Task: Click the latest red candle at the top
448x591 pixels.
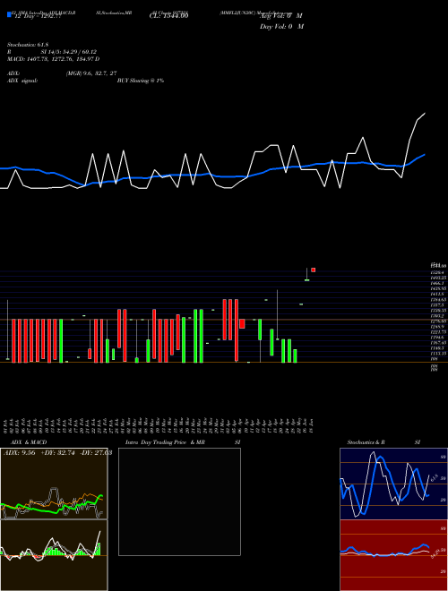Action: pyautogui.click(x=313, y=270)
